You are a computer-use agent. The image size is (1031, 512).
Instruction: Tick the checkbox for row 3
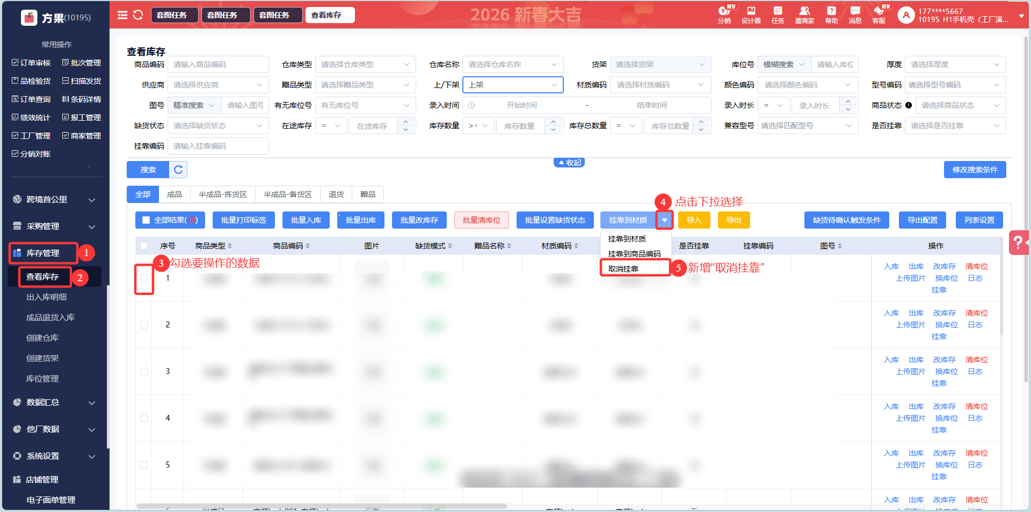(x=144, y=371)
